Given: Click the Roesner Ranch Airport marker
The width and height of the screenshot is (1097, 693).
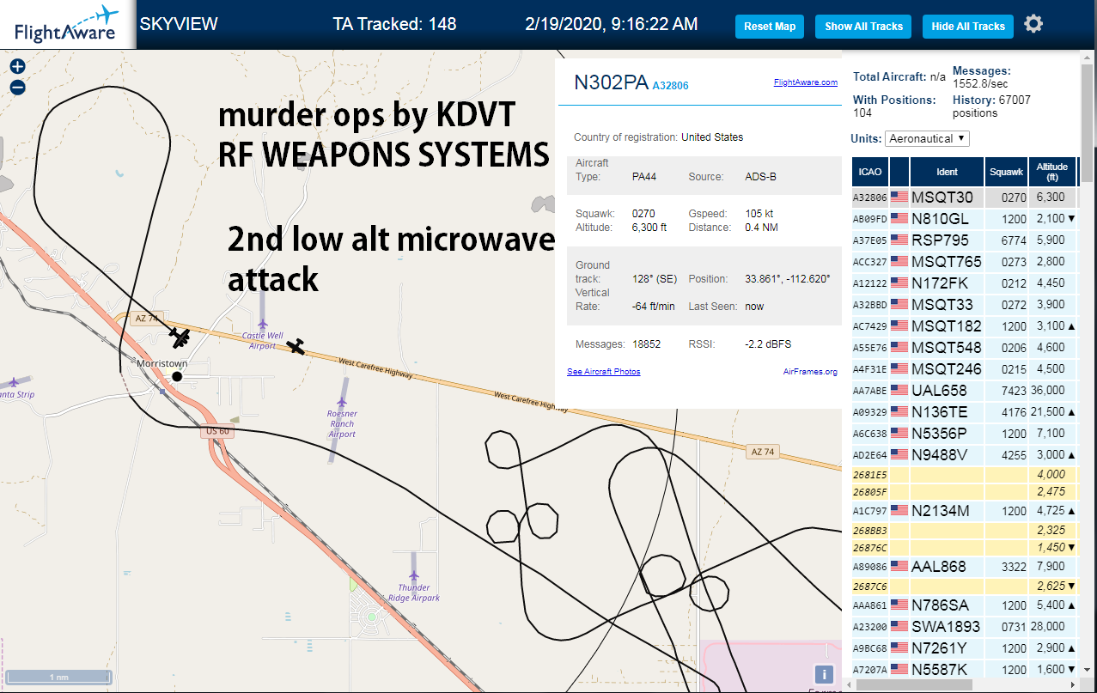Looking at the screenshot, I should (x=342, y=402).
